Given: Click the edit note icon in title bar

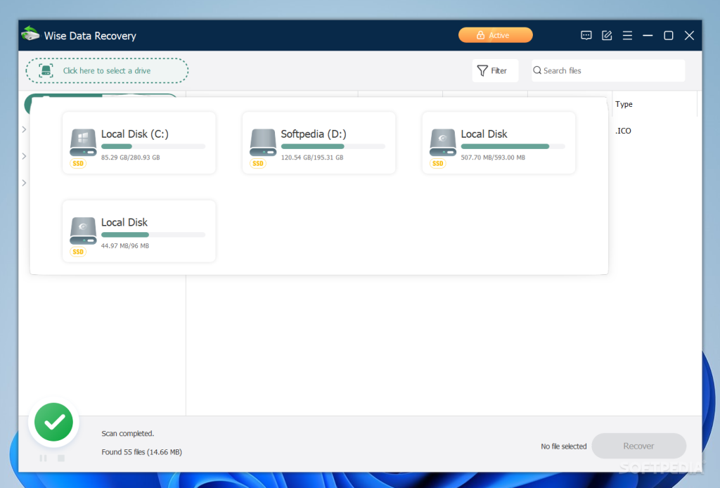Looking at the screenshot, I should pyautogui.click(x=607, y=35).
